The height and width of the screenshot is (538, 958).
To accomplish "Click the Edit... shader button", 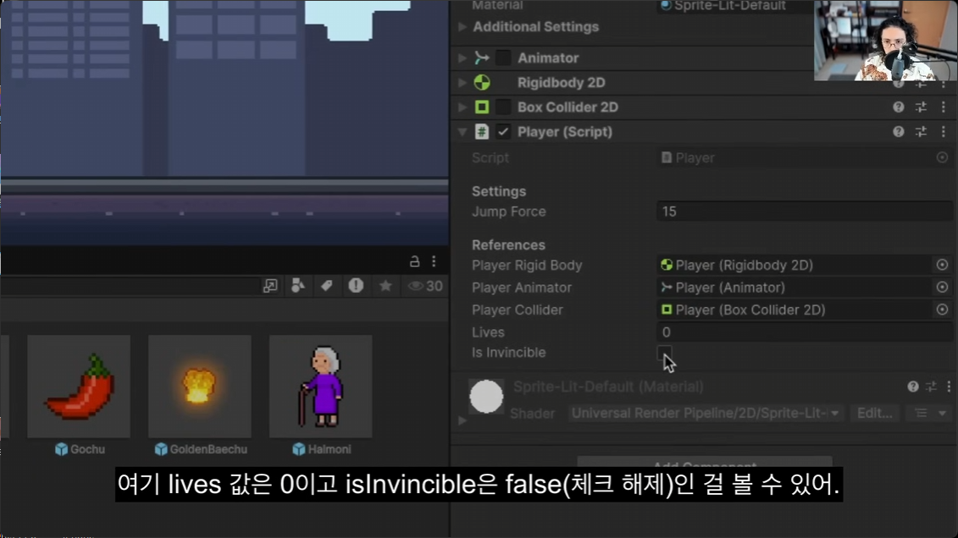I will tap(874, 413).
